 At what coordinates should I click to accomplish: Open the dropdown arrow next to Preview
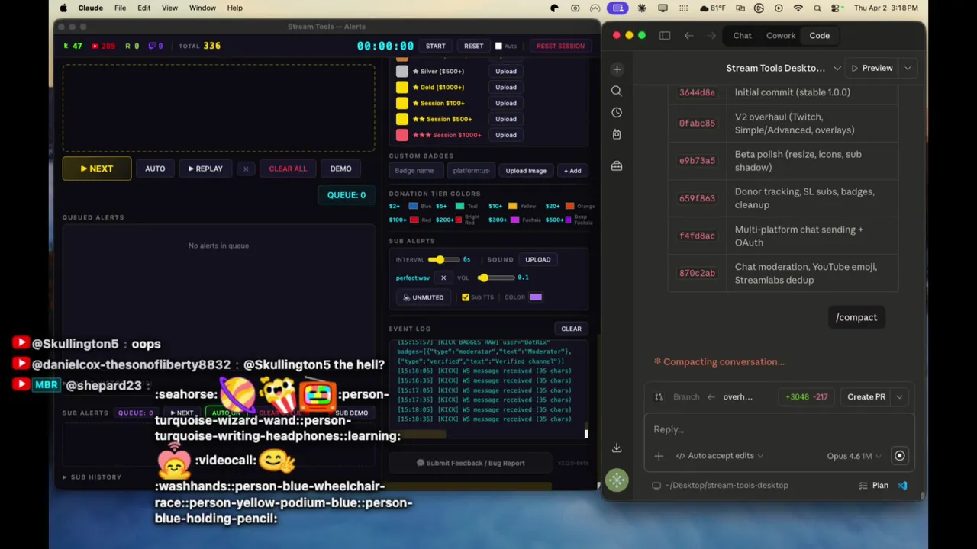[908, 69]
